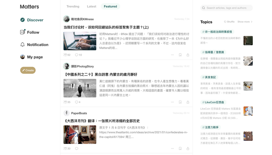Screen dimensions: 272x155
Task: Open more options menu for first article
Action: [172, 55]
